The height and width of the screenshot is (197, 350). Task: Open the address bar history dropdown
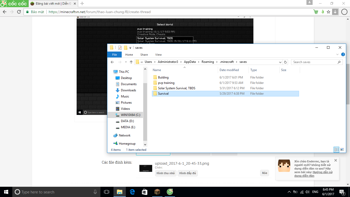pyautogui.click(x=280, y=62)
